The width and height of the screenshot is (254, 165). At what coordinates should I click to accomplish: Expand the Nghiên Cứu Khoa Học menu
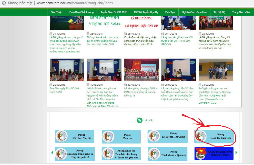coord(194,12)
